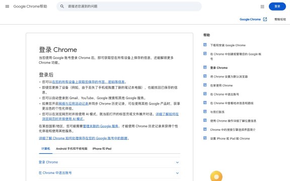Click article icon beside 在家使用 Chrome
The image size is (290, 181).
[x=205, y=85]
